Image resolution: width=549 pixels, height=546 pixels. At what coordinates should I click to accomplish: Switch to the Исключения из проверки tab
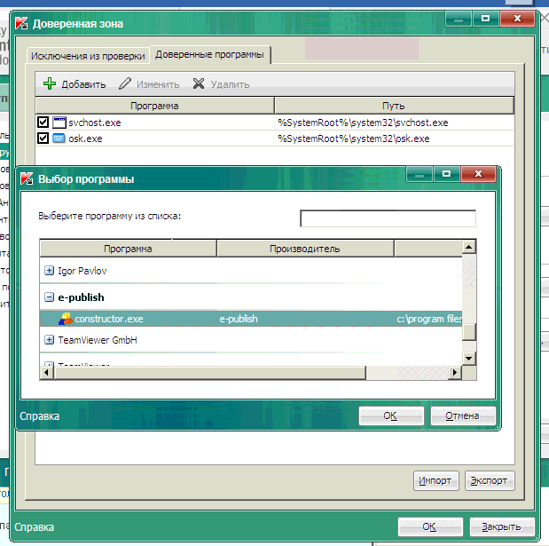pyautogui.click(x=87, y=56)
